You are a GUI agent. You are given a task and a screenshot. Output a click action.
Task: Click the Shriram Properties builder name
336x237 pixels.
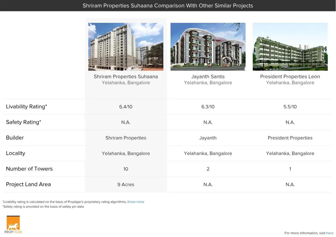pyautogui.click(x=126, y=138)
